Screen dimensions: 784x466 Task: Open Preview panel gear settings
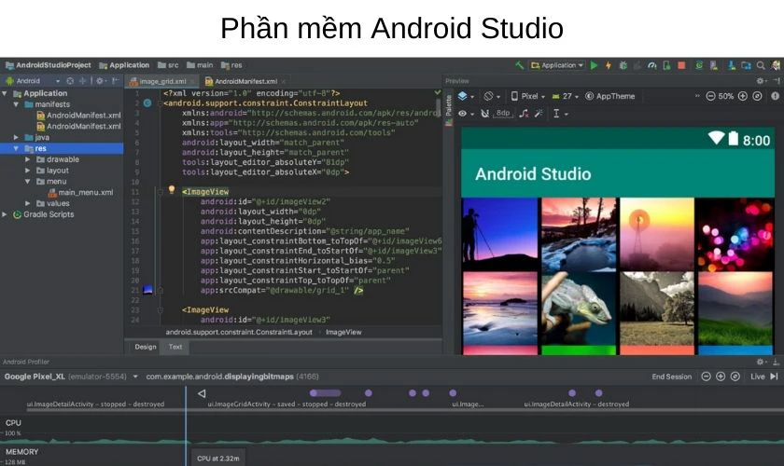click(761, 80)
